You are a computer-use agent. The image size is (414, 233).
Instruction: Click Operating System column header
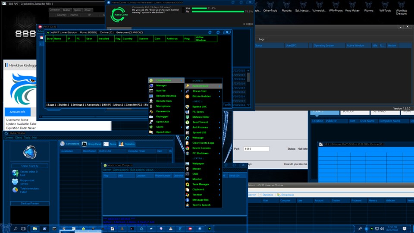(x=328, y=45)
